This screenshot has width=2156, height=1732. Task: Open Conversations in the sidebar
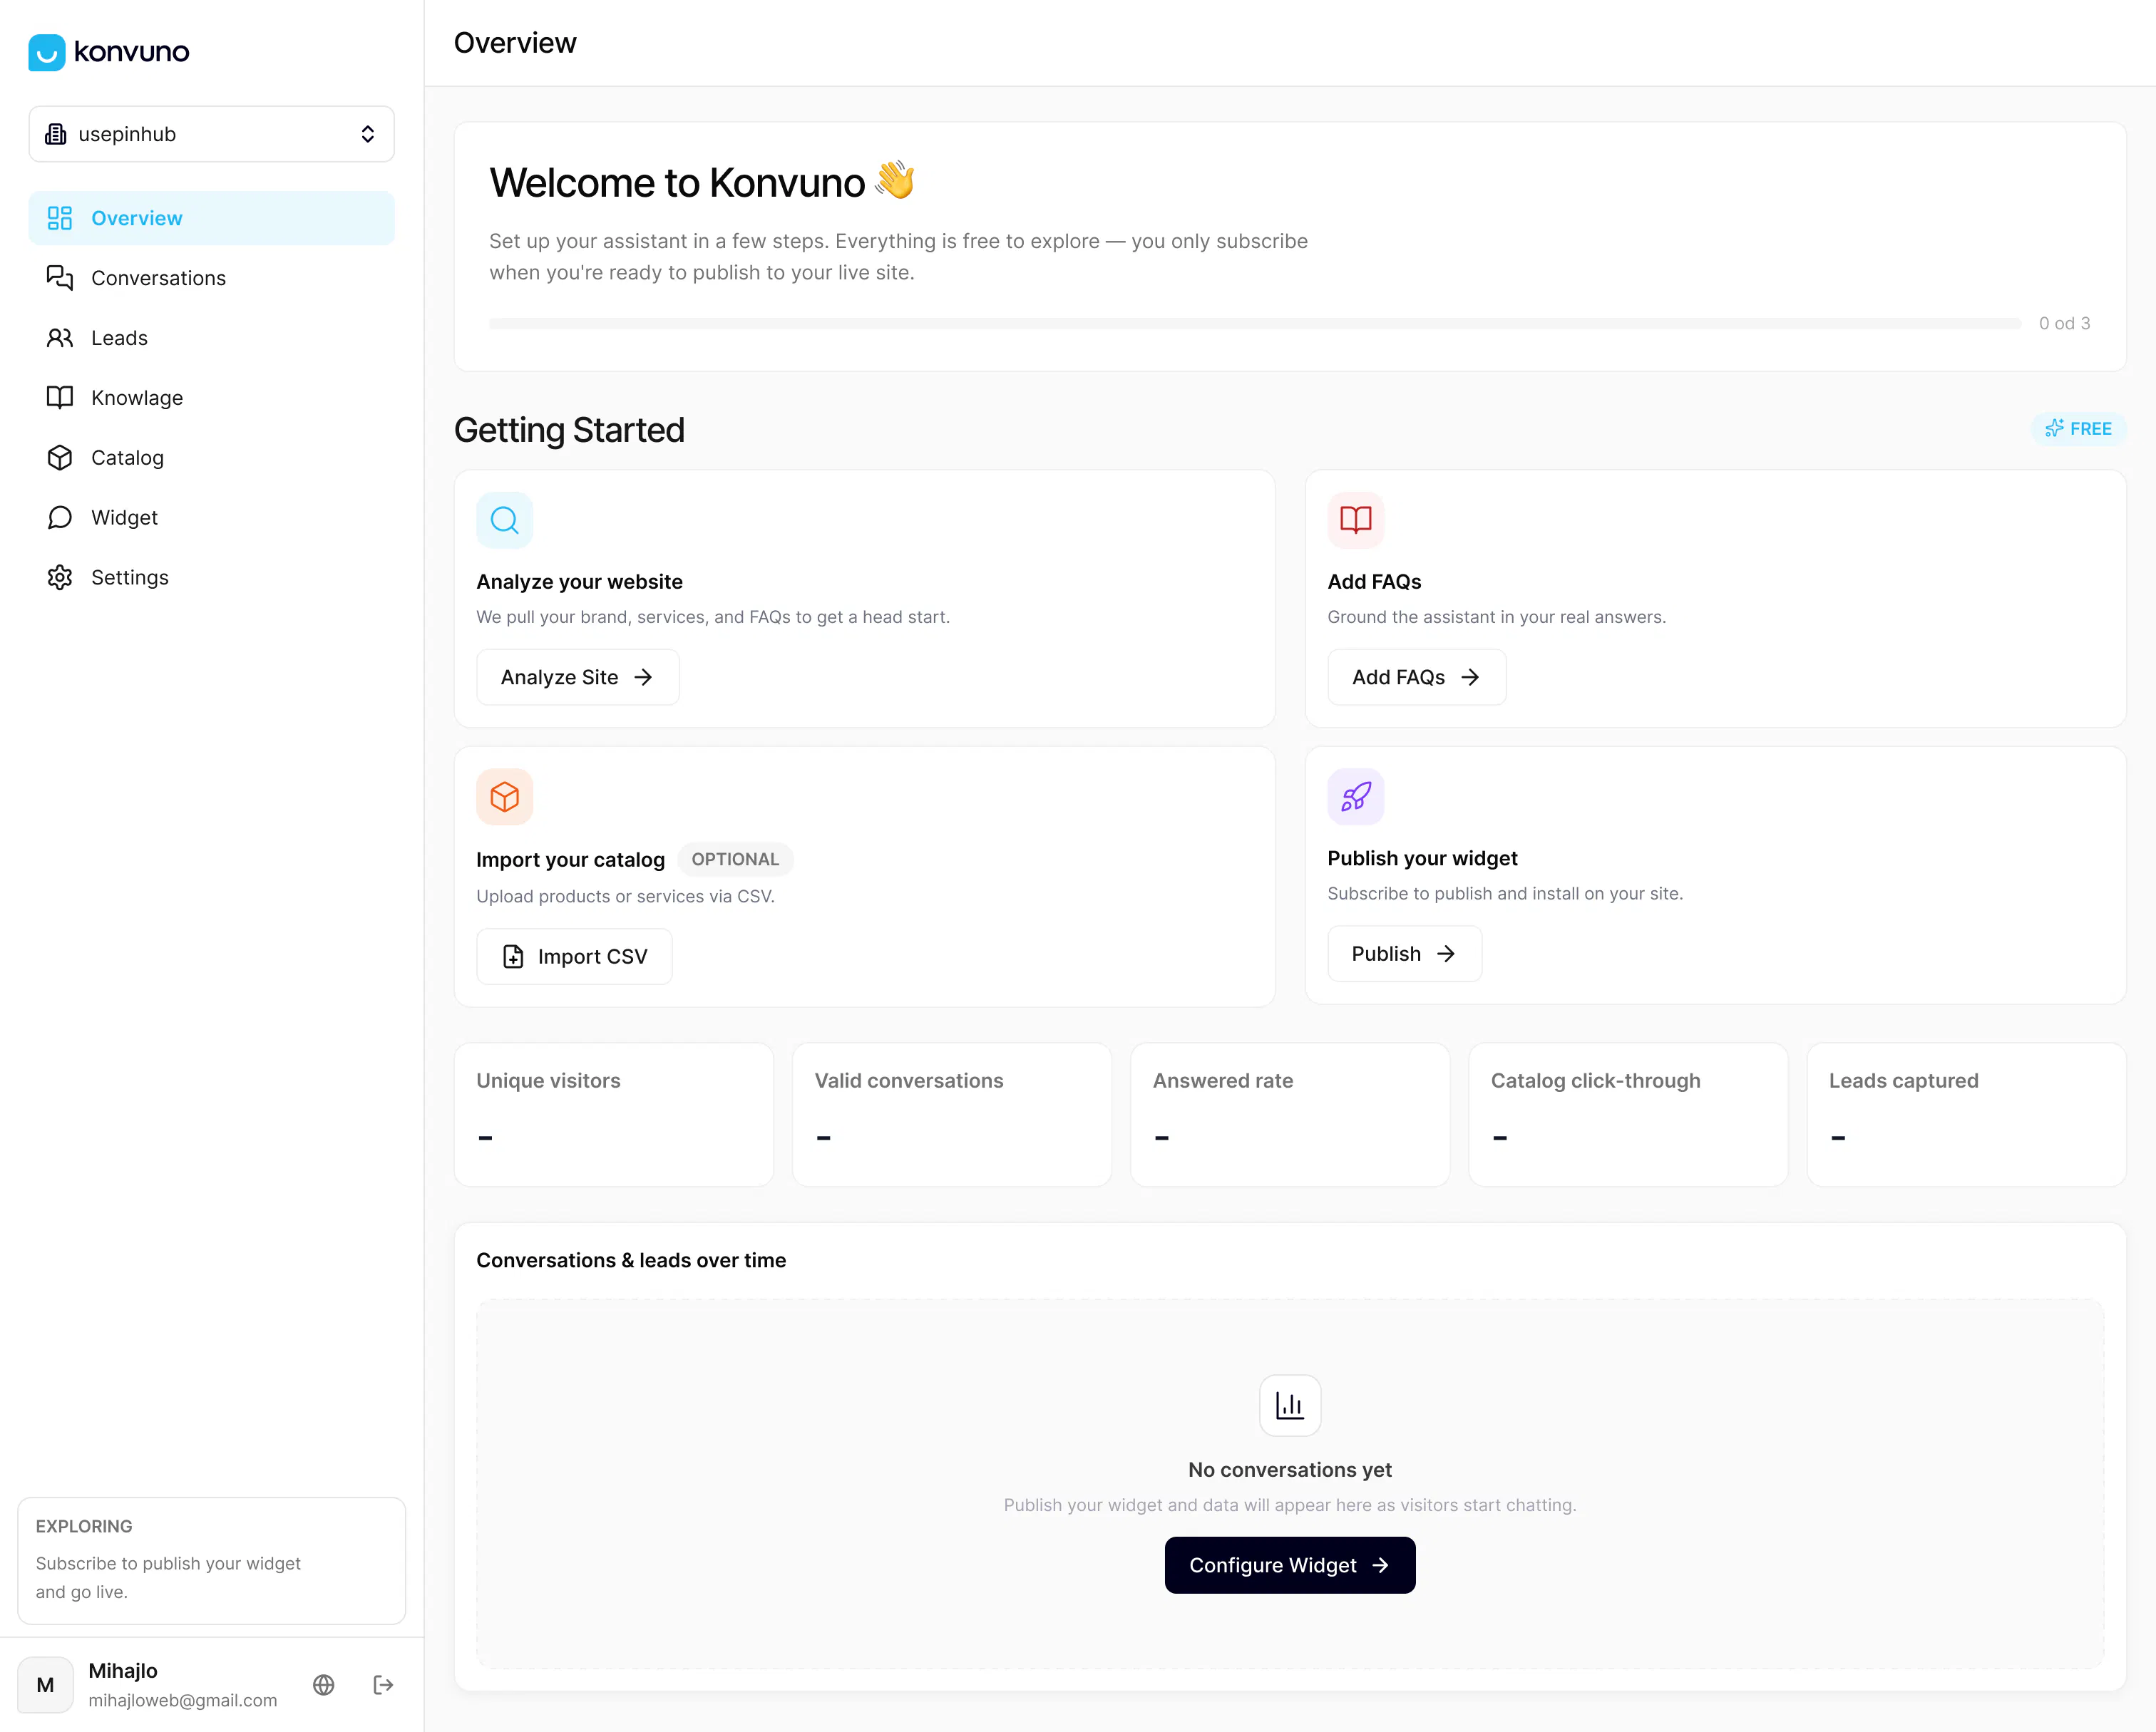(211, 278)
